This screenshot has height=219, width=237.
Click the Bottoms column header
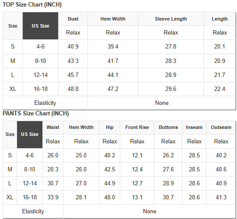click(x=168, y=127)
